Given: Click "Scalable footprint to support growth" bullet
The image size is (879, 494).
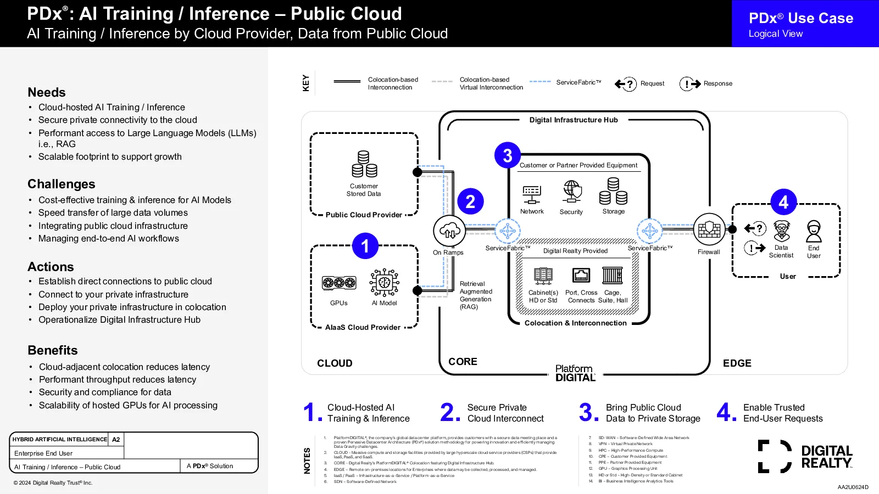Looking at the screenshot, I should [x=110, y=156].
